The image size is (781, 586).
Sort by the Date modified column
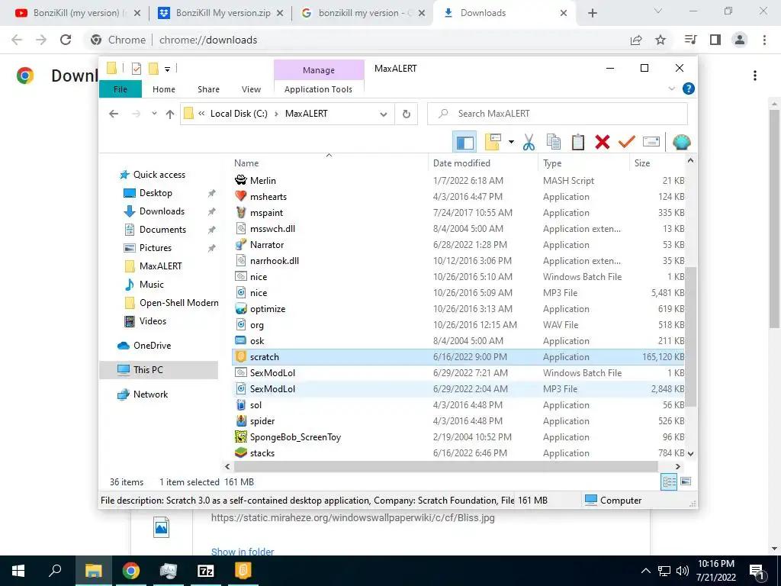click(483, 163)
